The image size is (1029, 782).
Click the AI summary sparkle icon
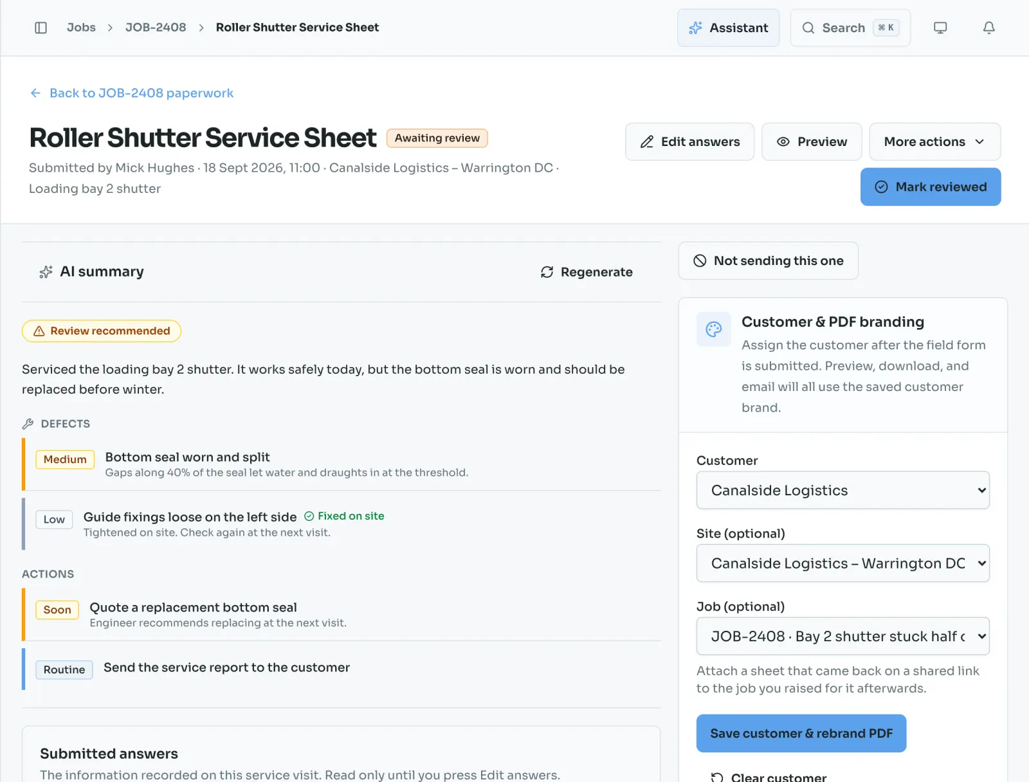46,272
